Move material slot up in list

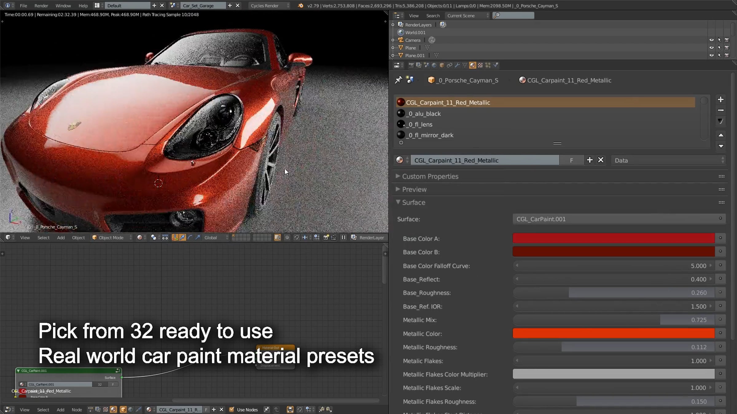pos(721,135)
